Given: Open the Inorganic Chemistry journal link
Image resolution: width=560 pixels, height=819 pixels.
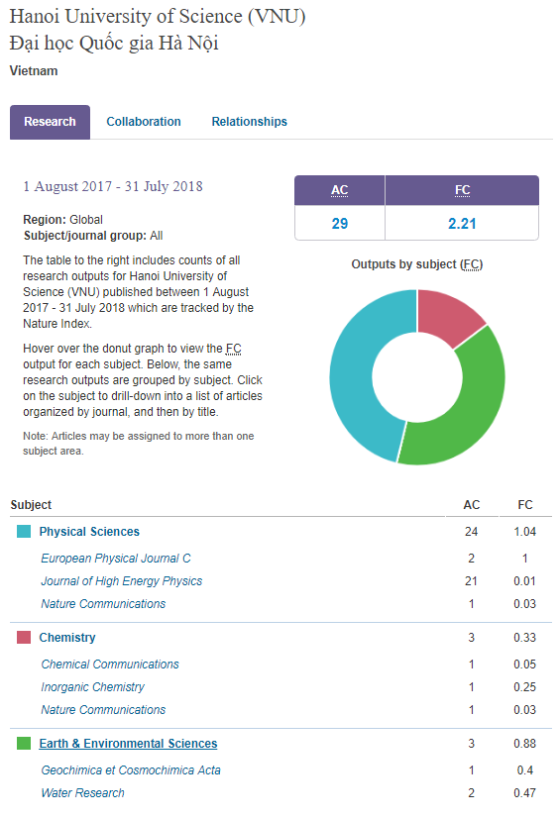Looking at the screenshot, I should 93,687.
